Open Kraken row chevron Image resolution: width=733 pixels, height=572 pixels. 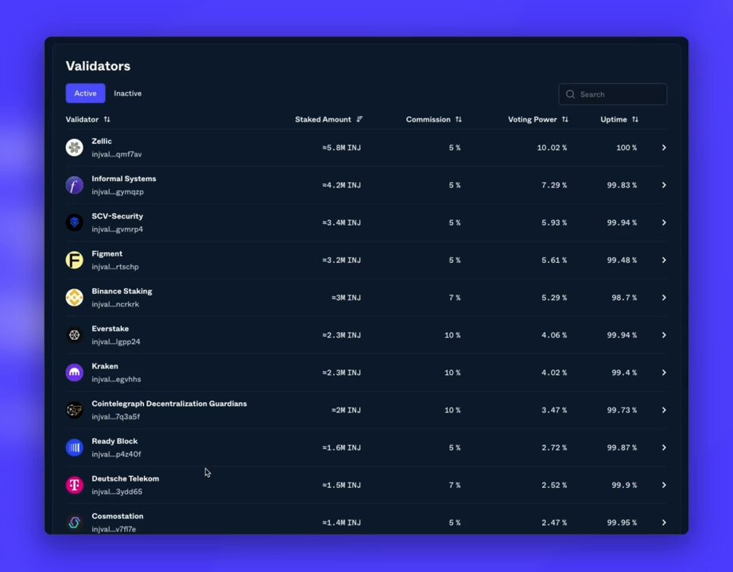tap(664, 373)
